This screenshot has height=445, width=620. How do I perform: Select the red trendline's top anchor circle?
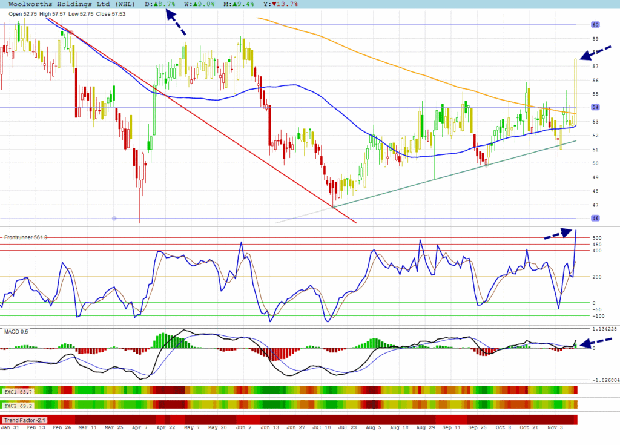[x=71, y=32]
